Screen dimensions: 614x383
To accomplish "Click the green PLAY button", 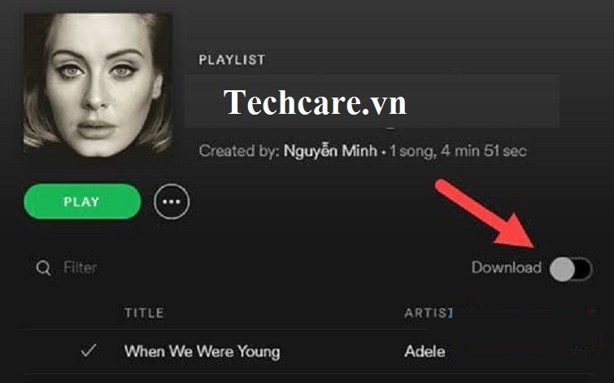I will coord(82,202).
